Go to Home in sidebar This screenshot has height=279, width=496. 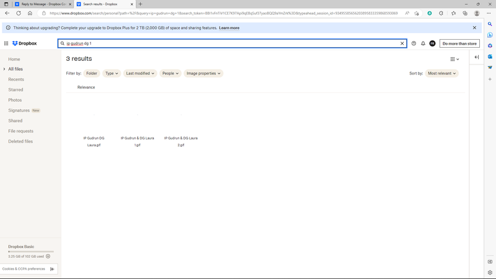click(x=14, y=59)
